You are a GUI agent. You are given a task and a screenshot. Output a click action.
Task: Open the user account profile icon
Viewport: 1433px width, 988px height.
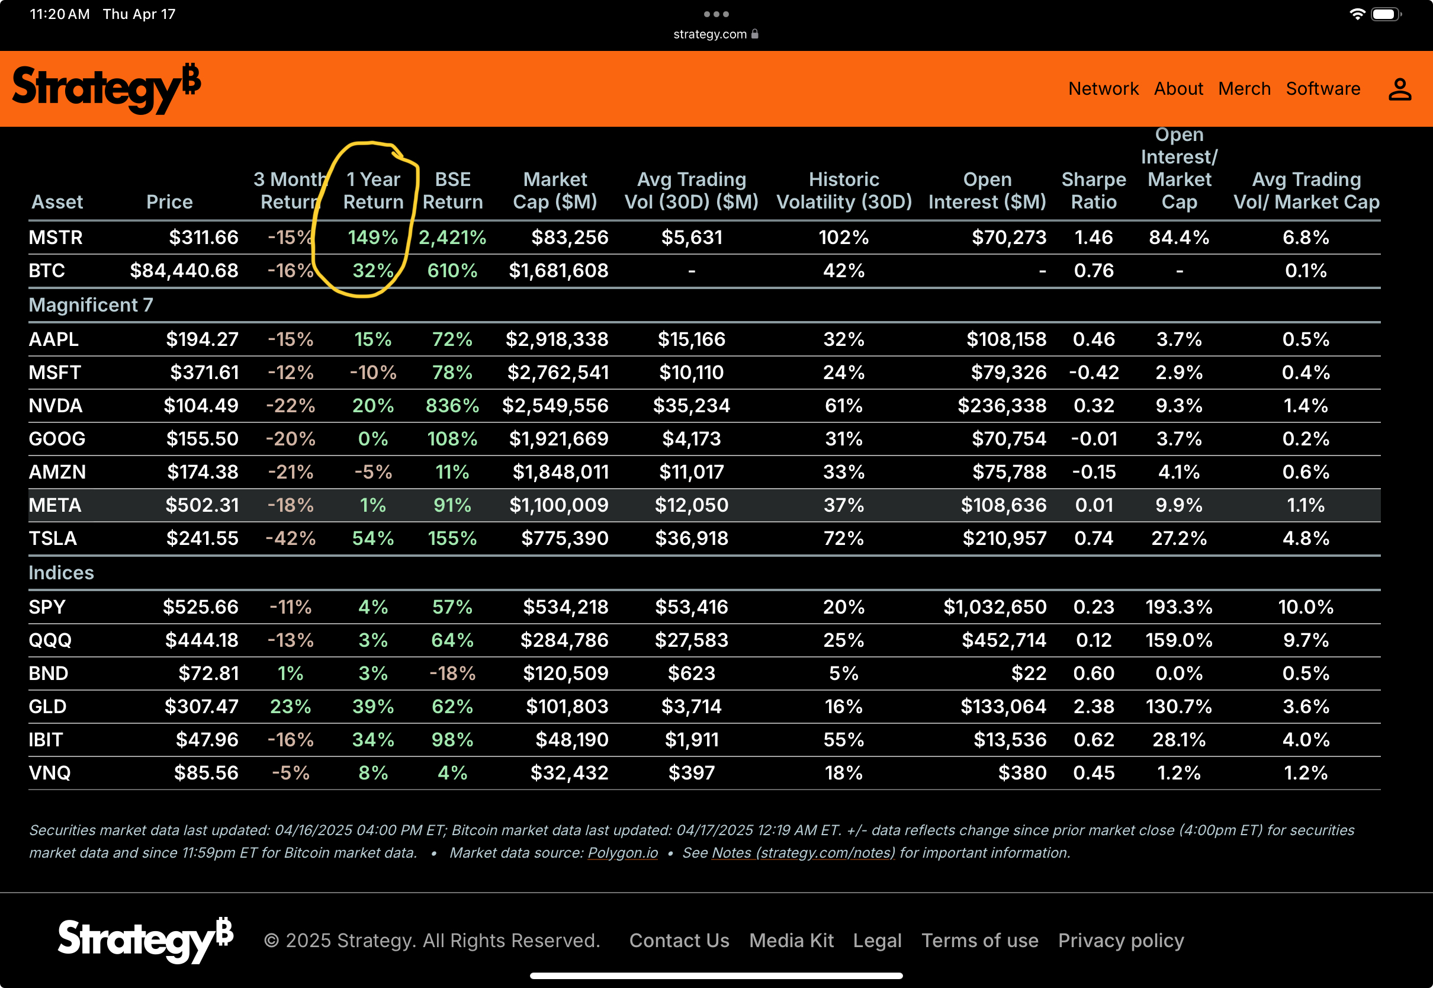(x=1400, y=89)
